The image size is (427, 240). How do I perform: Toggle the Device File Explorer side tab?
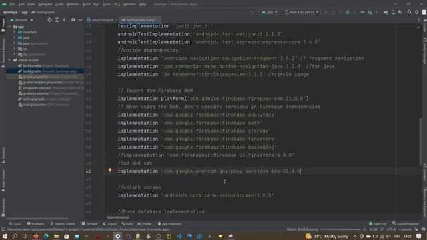424,201
